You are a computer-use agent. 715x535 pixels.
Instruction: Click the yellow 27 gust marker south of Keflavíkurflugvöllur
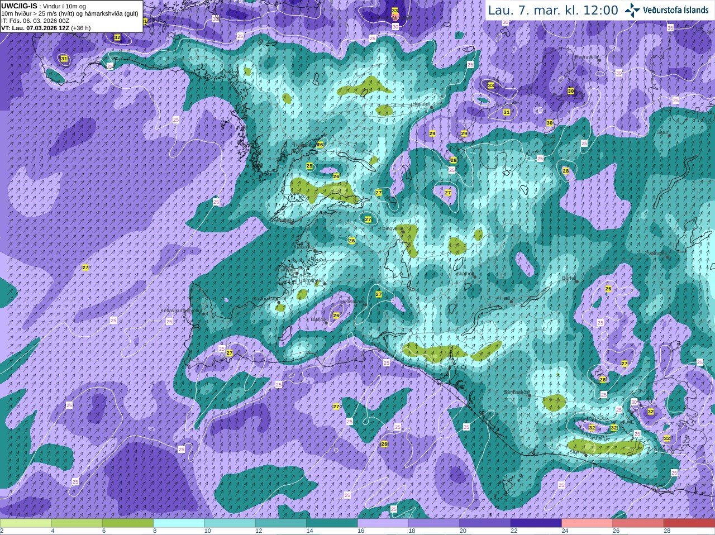[x=229, y=354]
